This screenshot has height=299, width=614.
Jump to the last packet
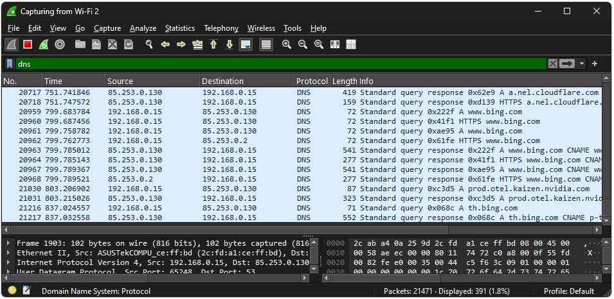(230, 44)
